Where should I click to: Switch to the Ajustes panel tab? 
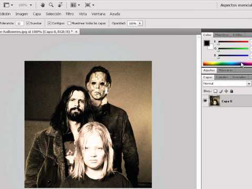pyautogui.click(x=209, y=70)
